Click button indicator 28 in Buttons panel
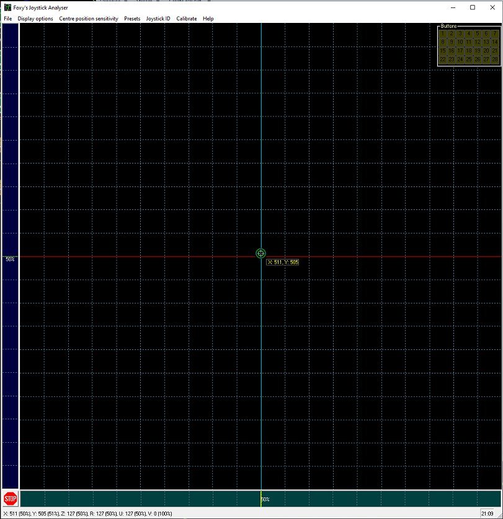The image size is (503, 519). (495, 59)
